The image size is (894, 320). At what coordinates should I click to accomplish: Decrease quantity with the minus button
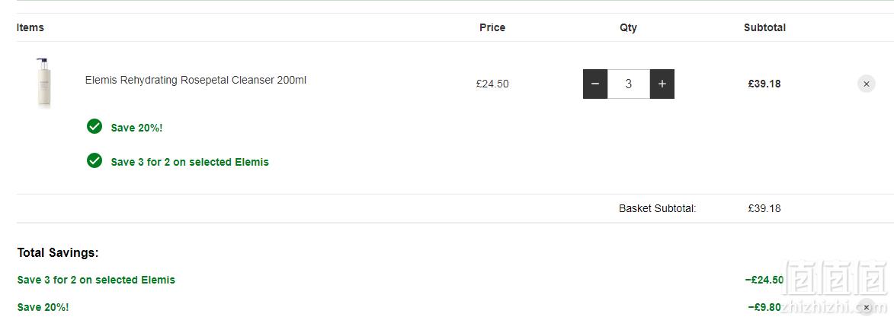pos(594,84)
